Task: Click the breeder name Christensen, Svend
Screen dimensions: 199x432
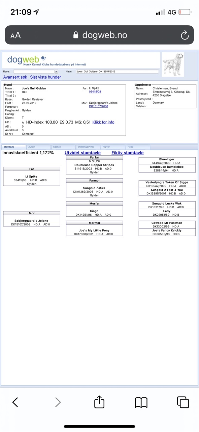Action: pos(165,88)
